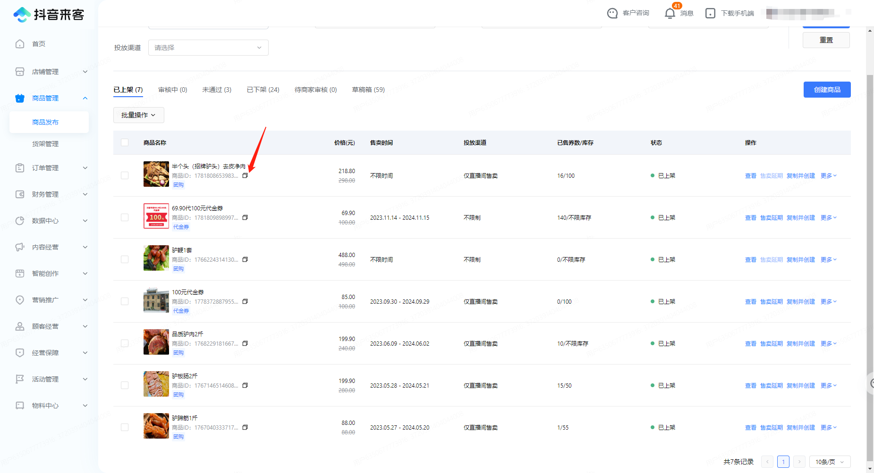The image size is (874, 473).
Task: Click the 抖音来客 logo
Action: tap(49, 15)
